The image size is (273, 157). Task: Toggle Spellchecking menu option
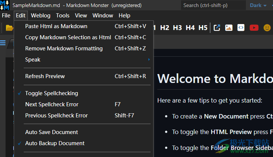pos(84,93)
